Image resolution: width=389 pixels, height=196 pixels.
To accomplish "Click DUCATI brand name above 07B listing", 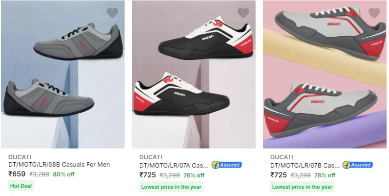I will click(x=282, y=157).
